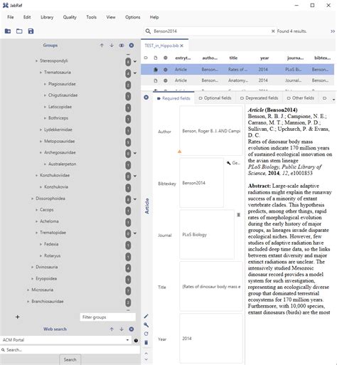Select the Required fields tab
Viewport: 337px width, 365px height.
[173, 98]
